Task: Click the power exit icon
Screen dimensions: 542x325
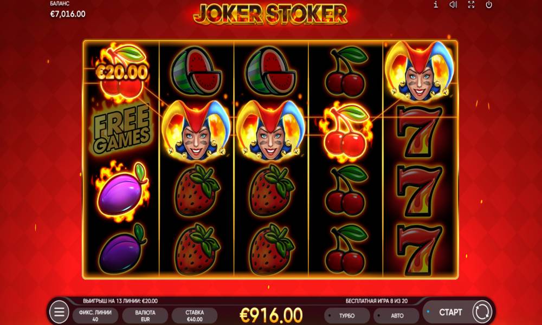Action: (489, 5)
